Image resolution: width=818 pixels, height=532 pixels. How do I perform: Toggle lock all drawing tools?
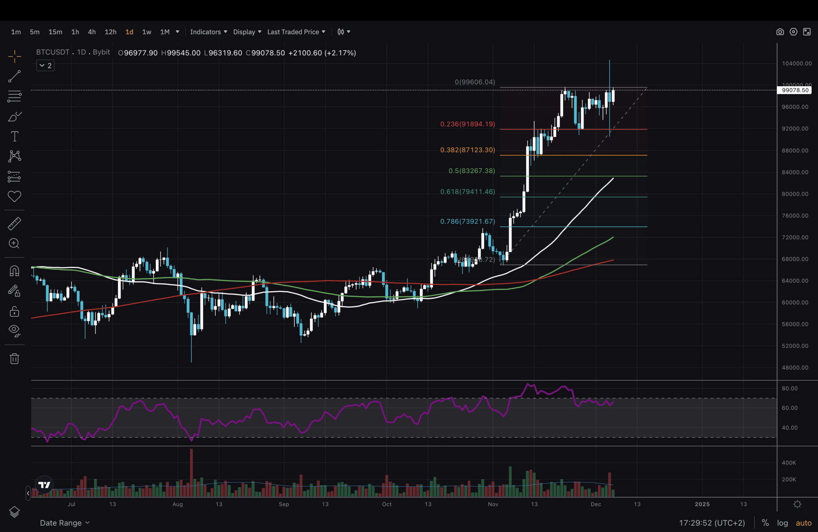(14, 311)
